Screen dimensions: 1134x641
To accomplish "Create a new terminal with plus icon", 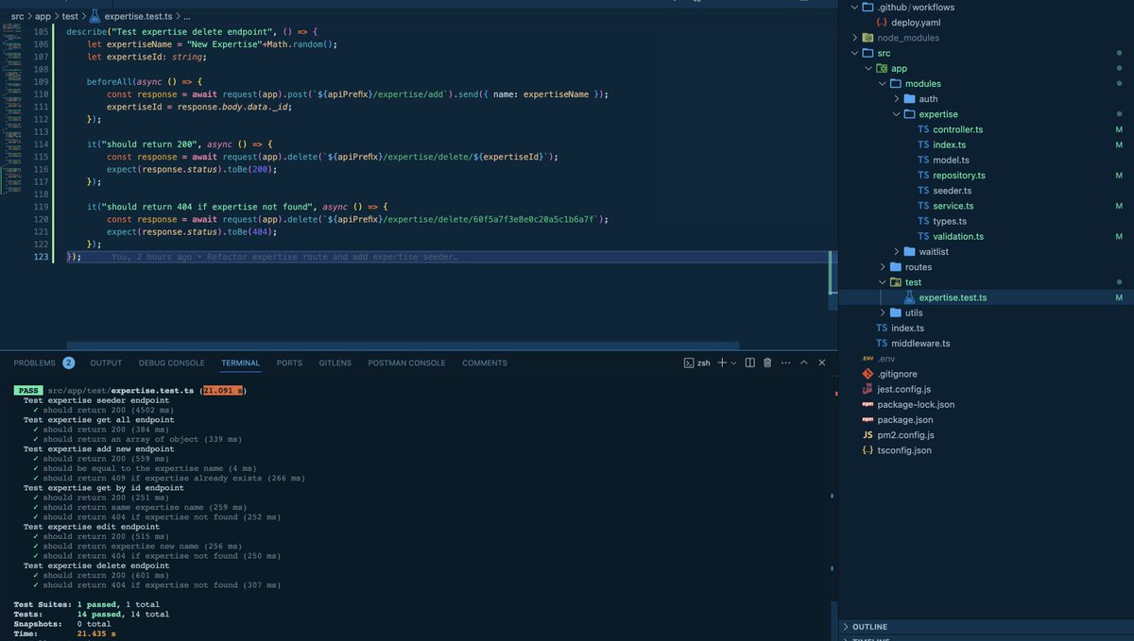I will pos(722,363).
